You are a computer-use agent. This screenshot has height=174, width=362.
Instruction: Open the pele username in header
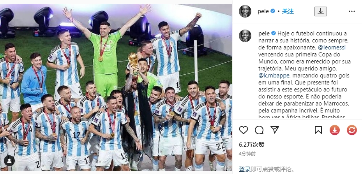(263, 11)
